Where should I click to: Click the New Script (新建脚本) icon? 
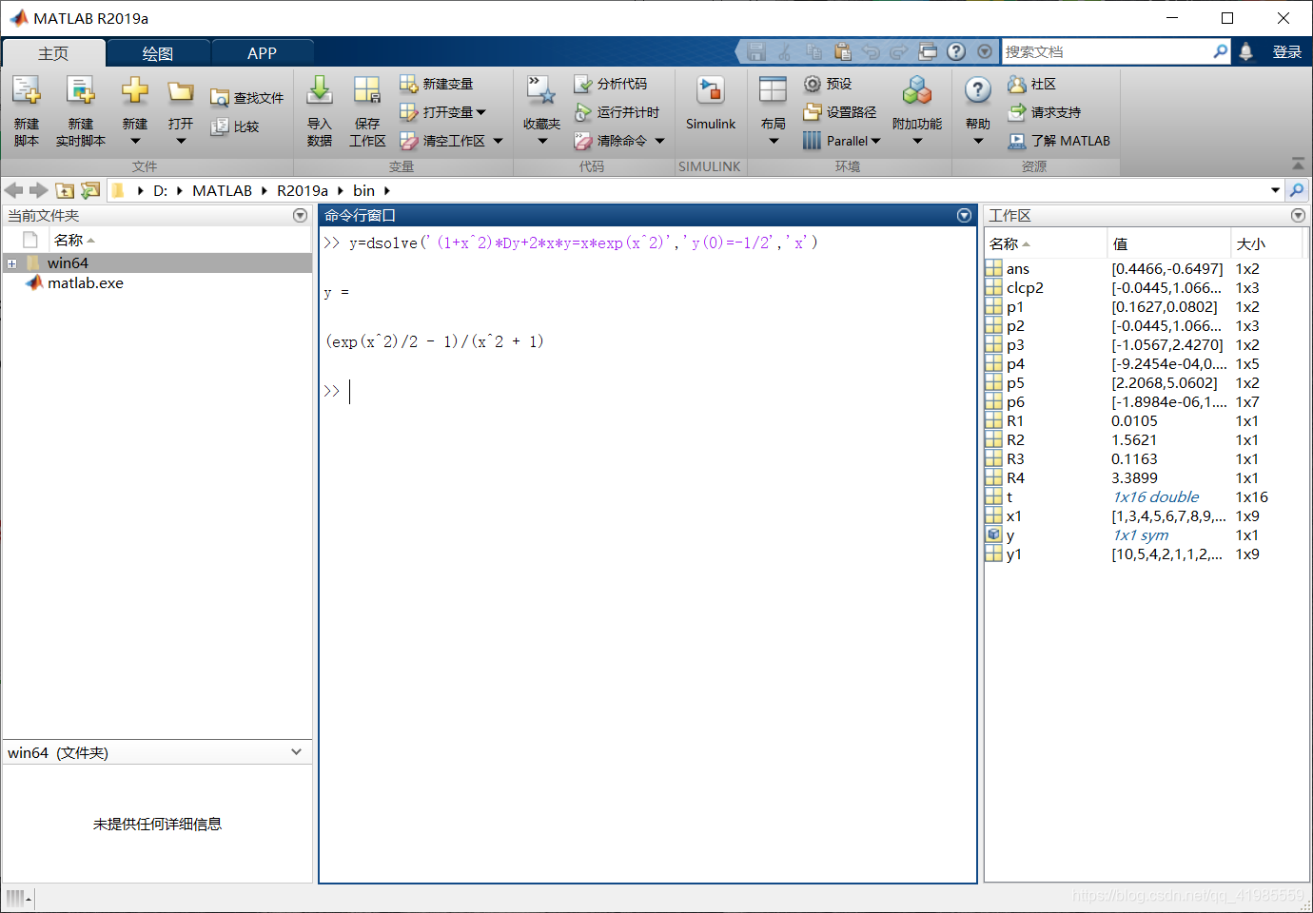pos(27,91)
